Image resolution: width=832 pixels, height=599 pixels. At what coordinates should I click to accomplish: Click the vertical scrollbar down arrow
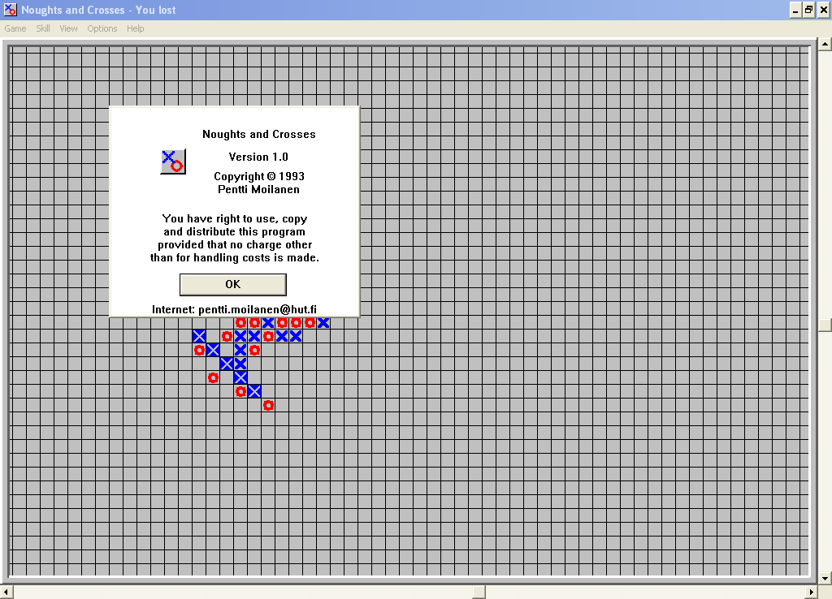825,578
